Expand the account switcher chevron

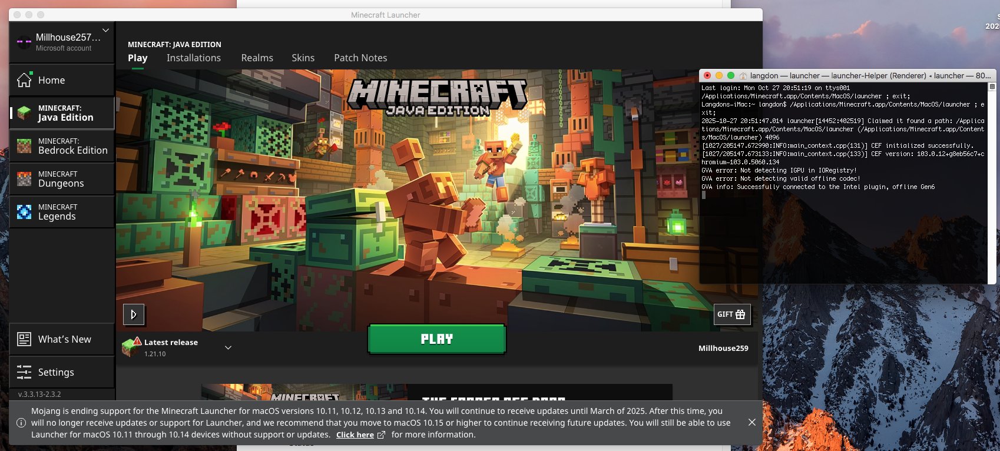tap(106, 30)
